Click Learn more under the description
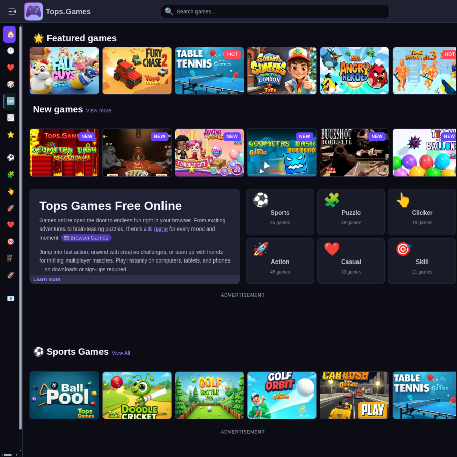The image size is (457, 457). pos(47,279)
